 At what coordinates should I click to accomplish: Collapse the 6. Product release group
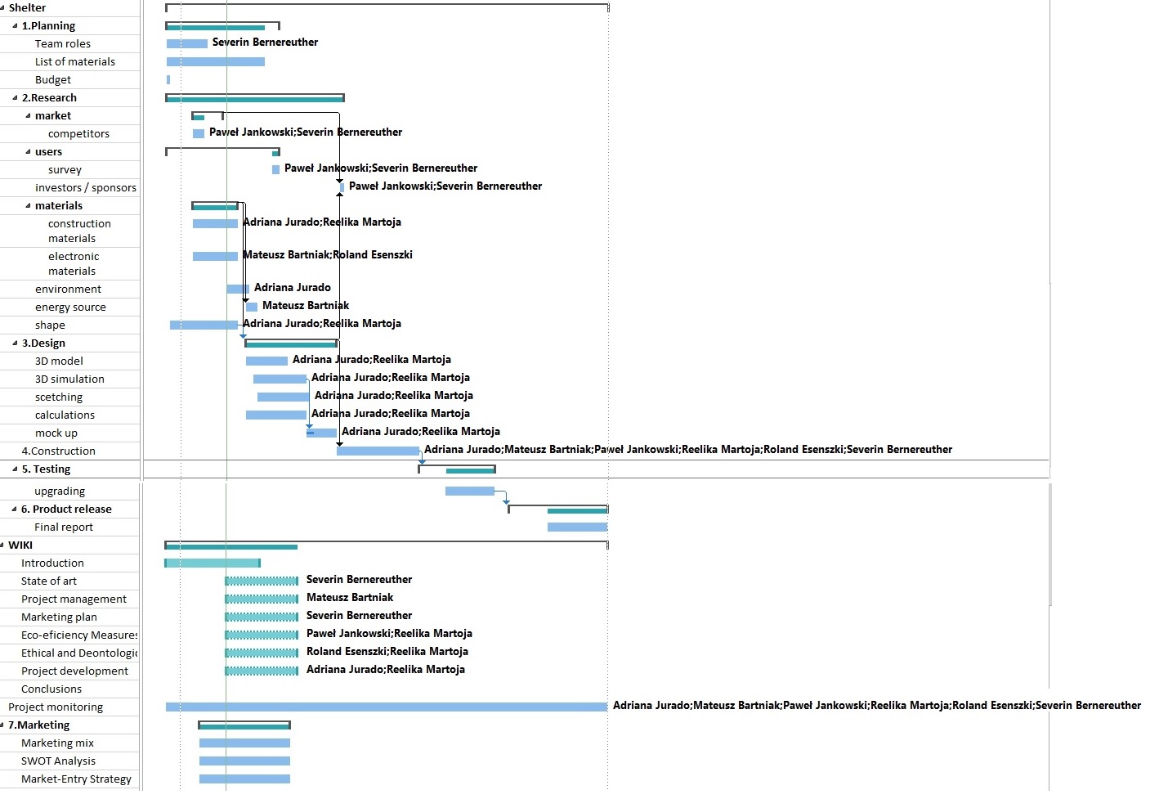point(14,509)
